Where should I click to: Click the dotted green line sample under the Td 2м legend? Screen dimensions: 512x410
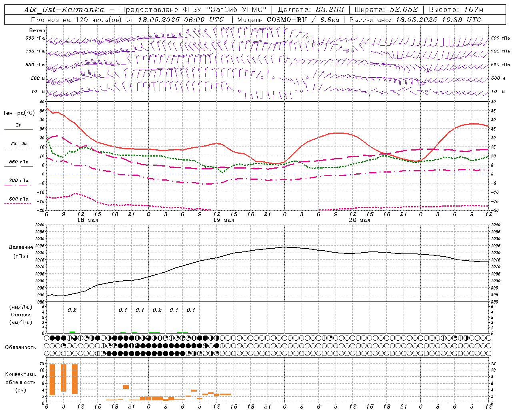click(18, 148)
